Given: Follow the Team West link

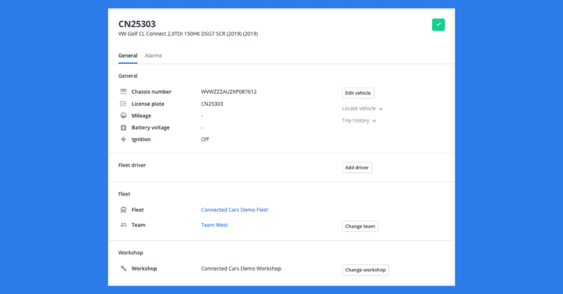Looking at the screenshot, I should (x=214, y=225).
